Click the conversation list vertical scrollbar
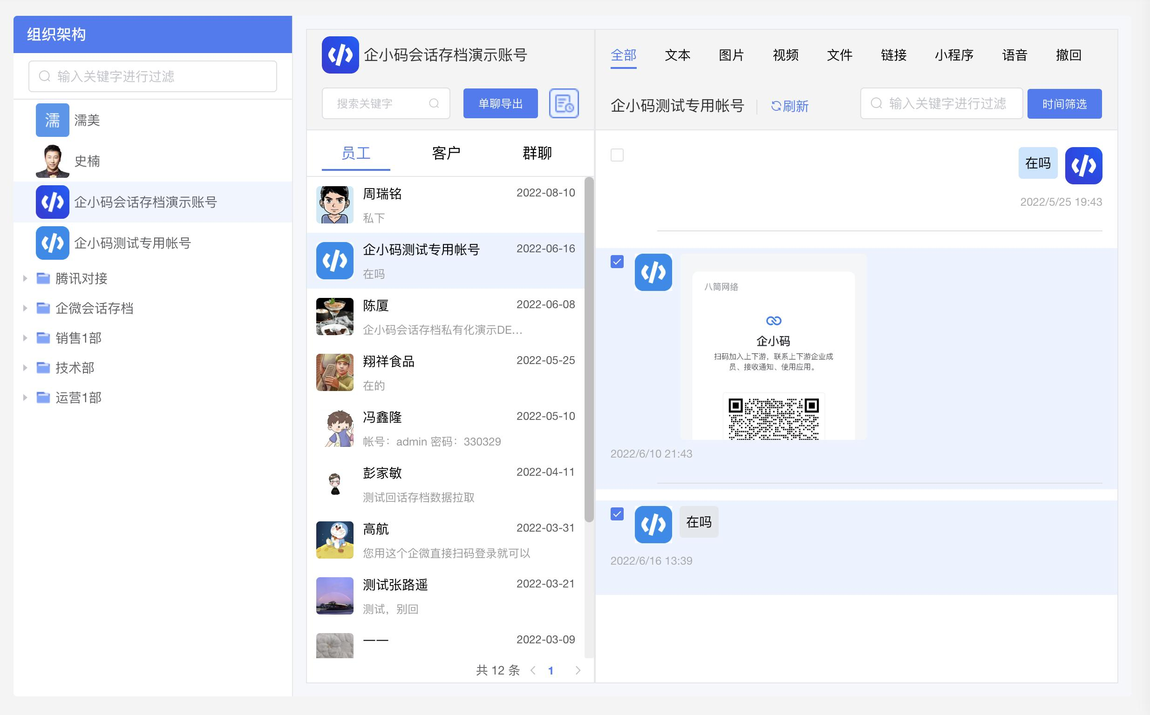The image size is (1150, 715). coord(588,350)
